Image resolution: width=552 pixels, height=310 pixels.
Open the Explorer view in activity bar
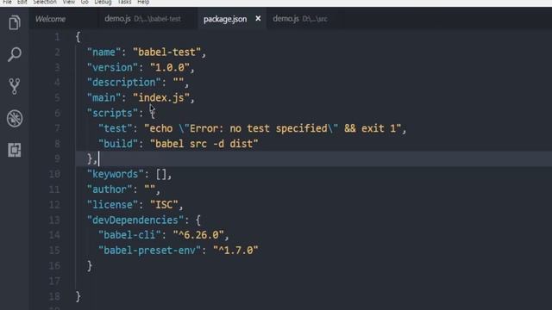pos(15,23)
